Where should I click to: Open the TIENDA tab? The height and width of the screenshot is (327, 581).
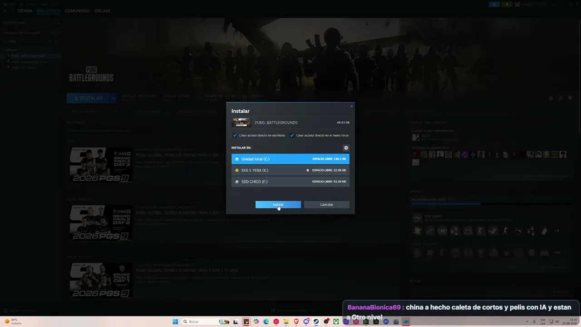(25, 11)
